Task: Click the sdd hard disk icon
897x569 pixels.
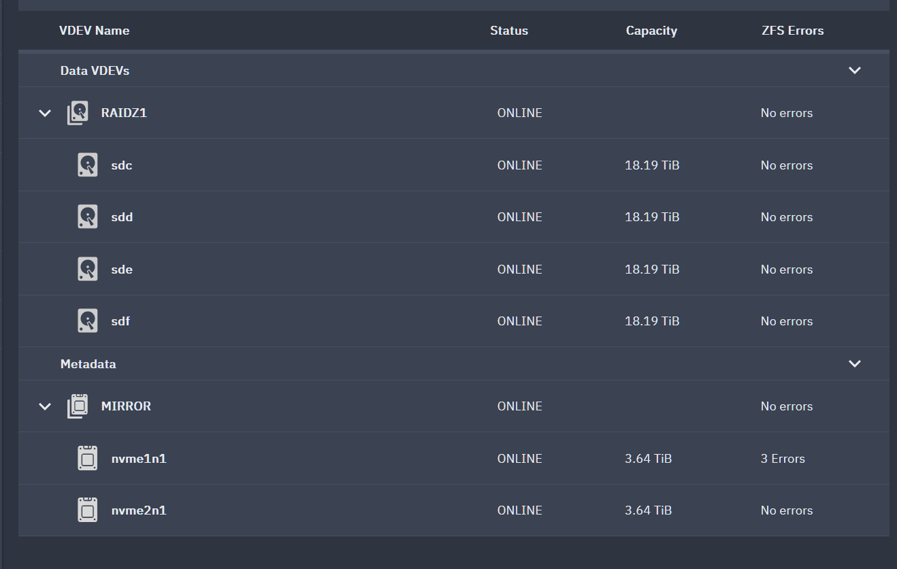Action: tap(88, 217)
